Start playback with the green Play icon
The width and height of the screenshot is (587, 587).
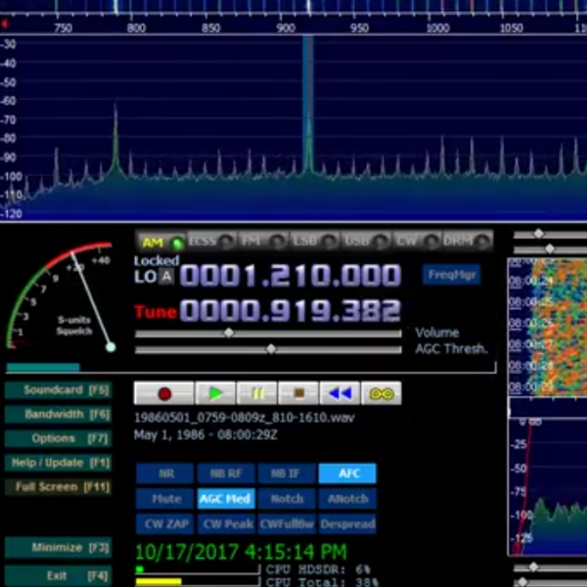coord(215,393)
